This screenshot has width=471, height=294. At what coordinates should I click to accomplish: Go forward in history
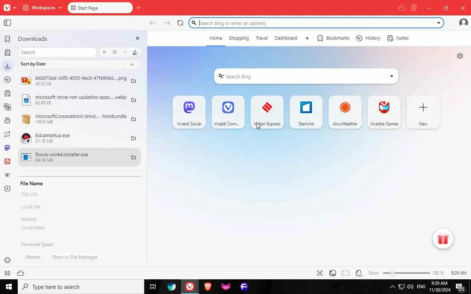(x=167, y=23)
